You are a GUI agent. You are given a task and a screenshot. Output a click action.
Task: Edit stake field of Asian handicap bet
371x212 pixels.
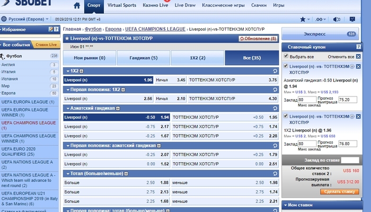coord(307,100)
